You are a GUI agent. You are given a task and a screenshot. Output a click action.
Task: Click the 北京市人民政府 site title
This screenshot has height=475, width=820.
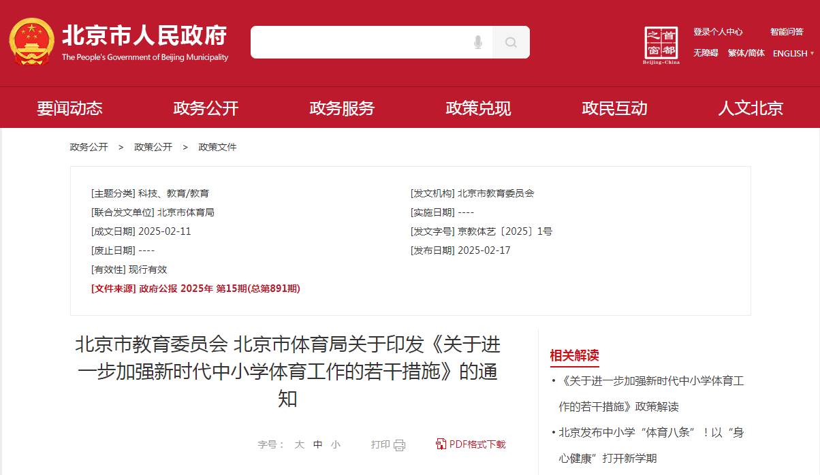(144, 35)
